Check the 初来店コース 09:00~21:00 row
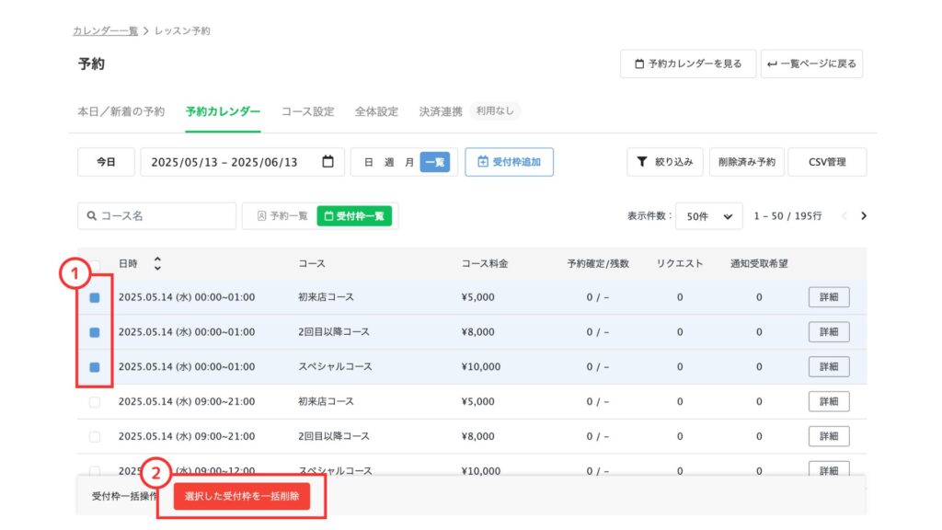The height and width of the screenshot is (530, 942). pos(95,402)
